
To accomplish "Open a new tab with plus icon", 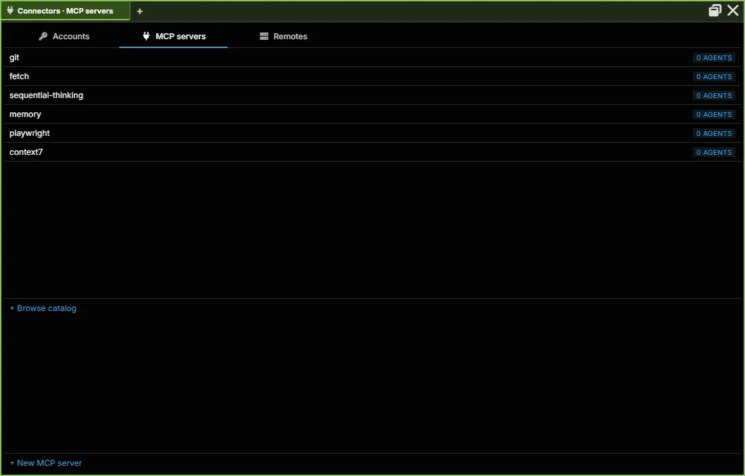I will [140, 11].
